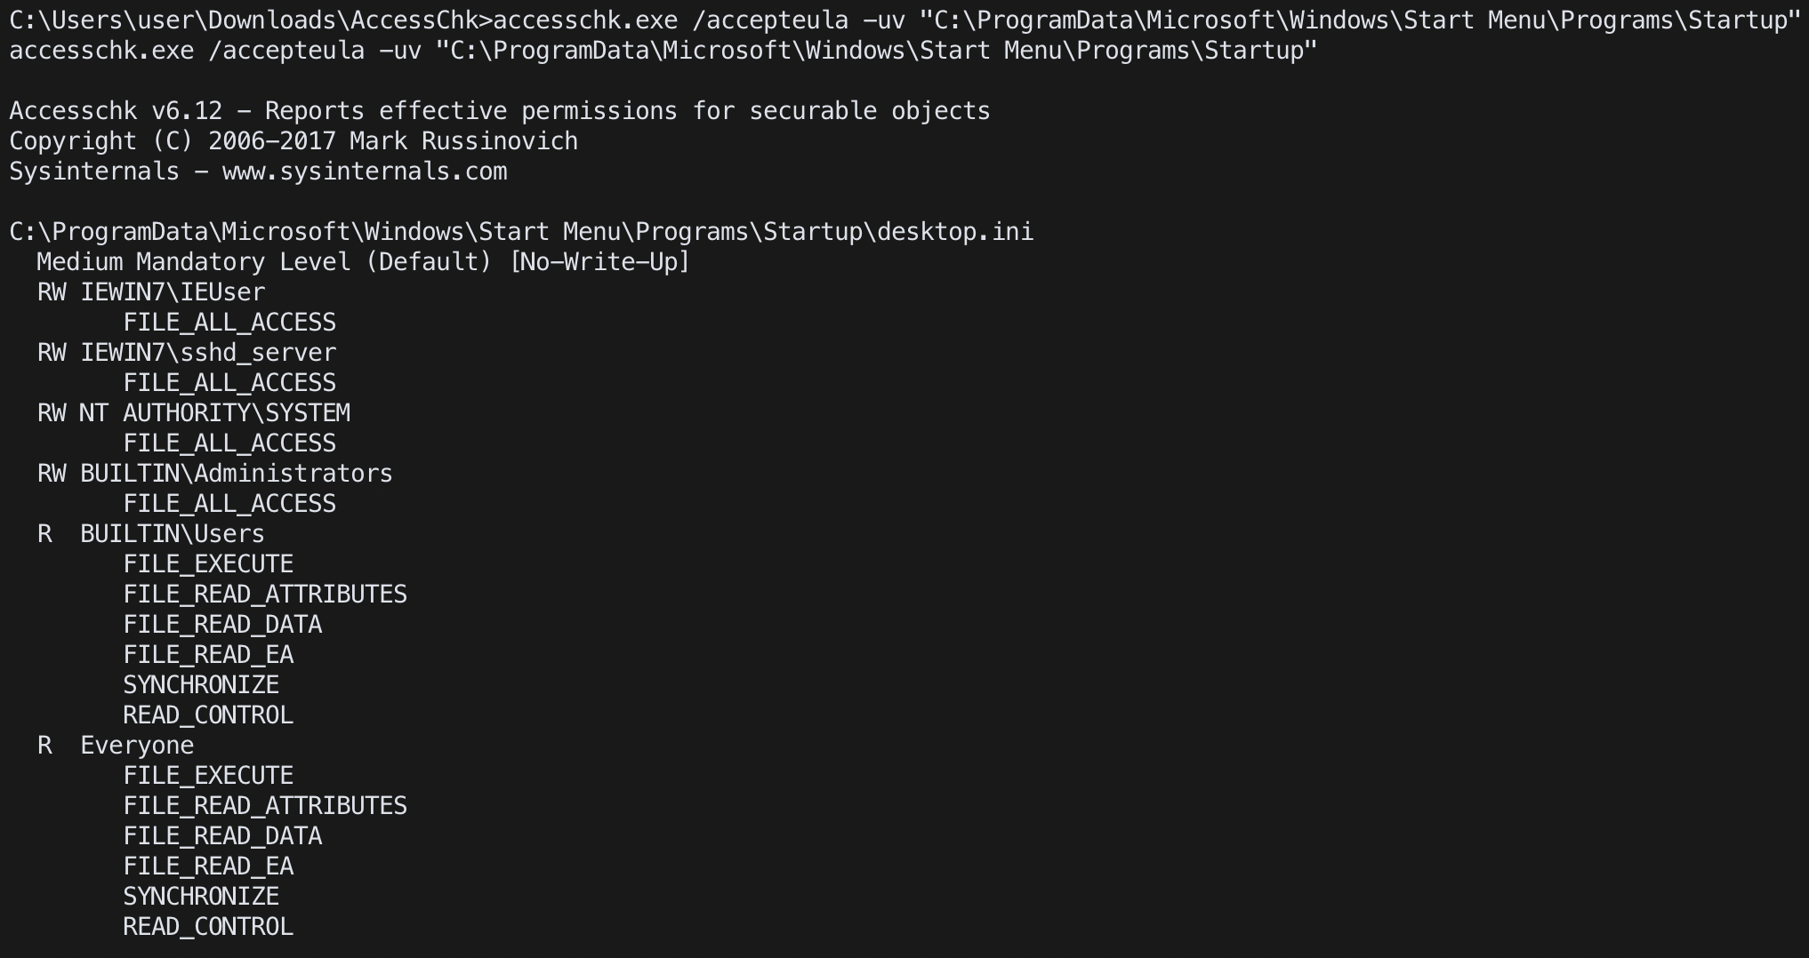This screenshot has height=958, width=1809.
Task: Select the IEWIN7\sshd_server account entry
Action: tap(208, 353)
